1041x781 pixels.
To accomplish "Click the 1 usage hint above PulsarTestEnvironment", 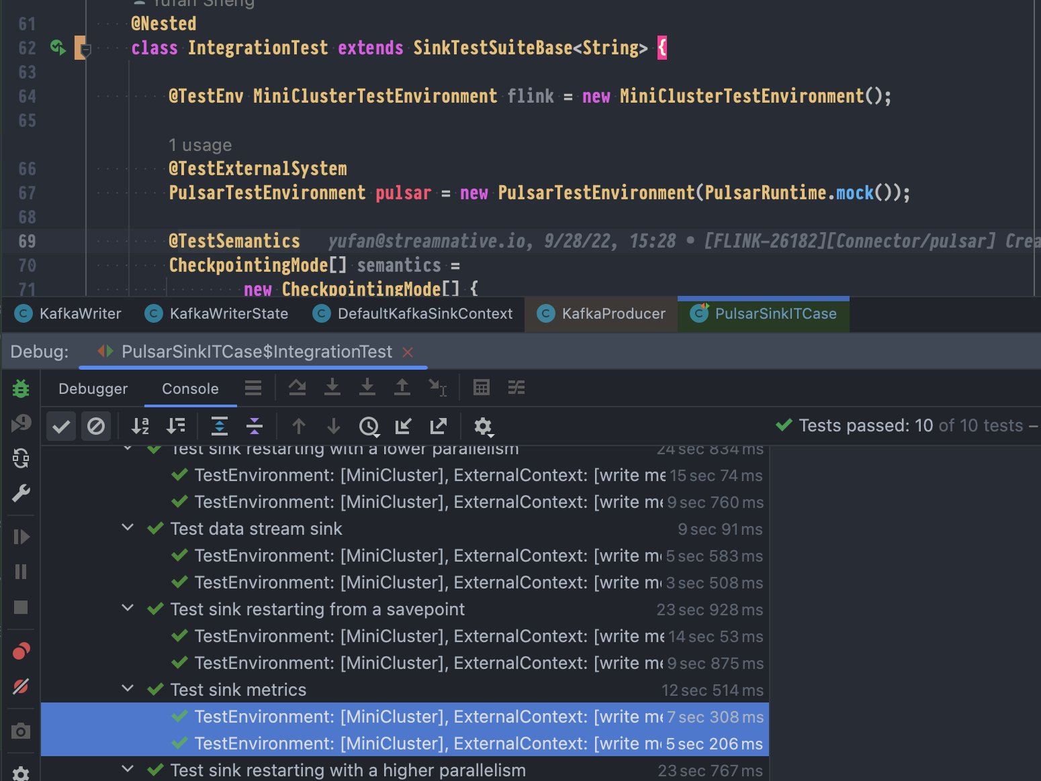I will click(x=200, y=144).
